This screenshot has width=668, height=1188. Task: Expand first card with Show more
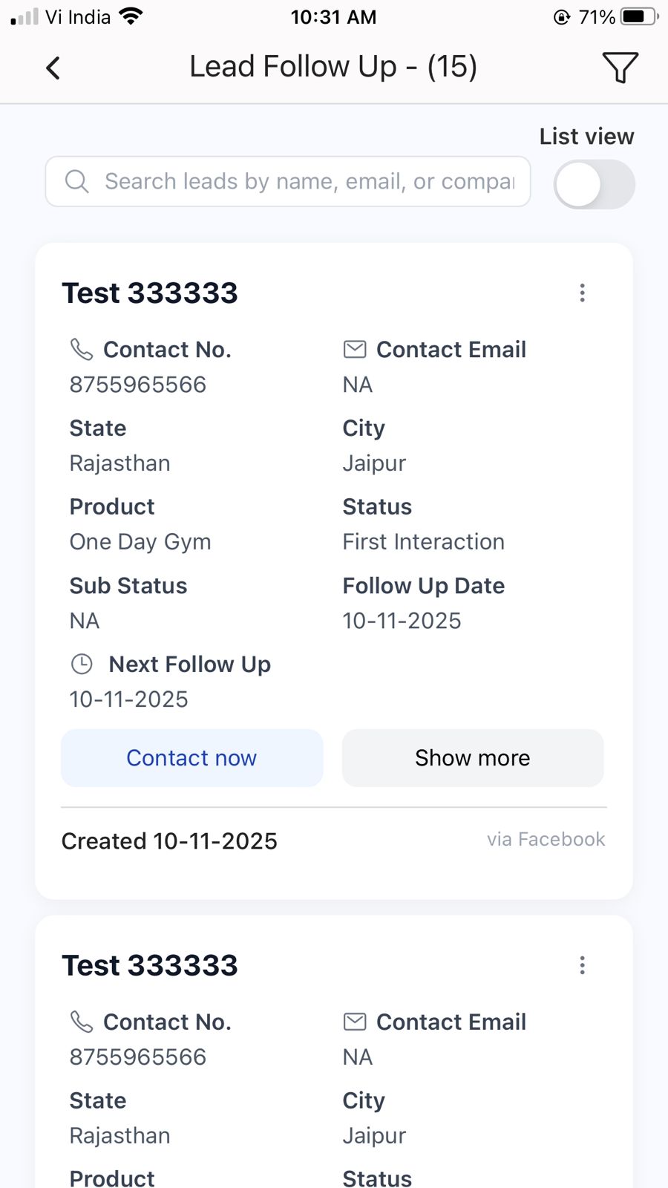(473, 758)
